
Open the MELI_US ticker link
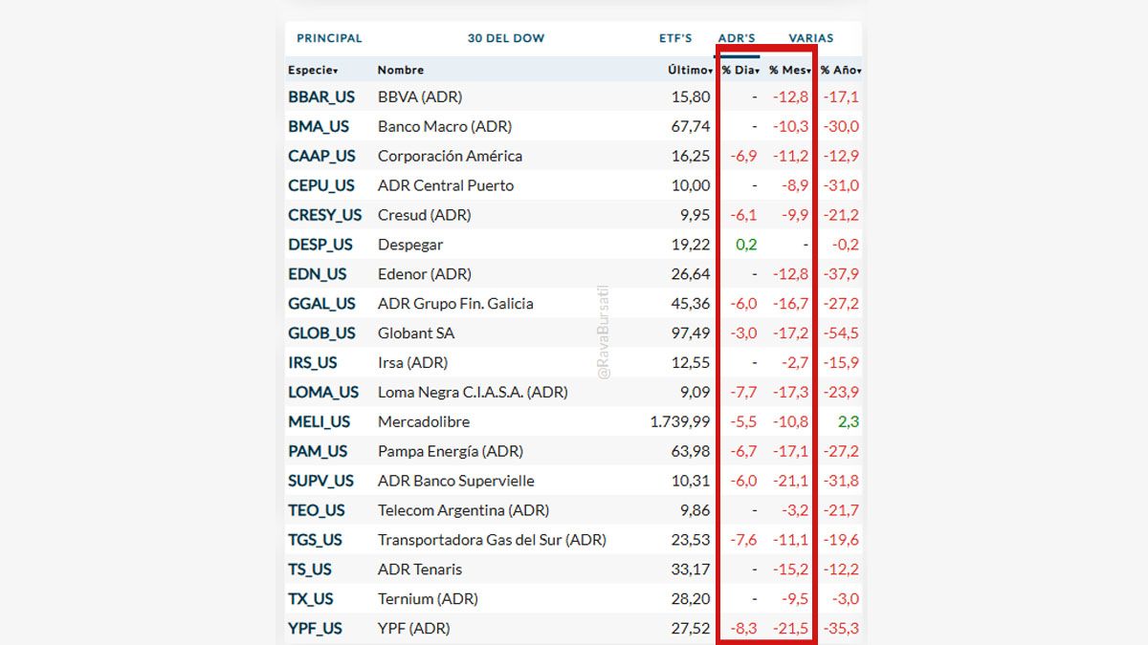[320, 421]
